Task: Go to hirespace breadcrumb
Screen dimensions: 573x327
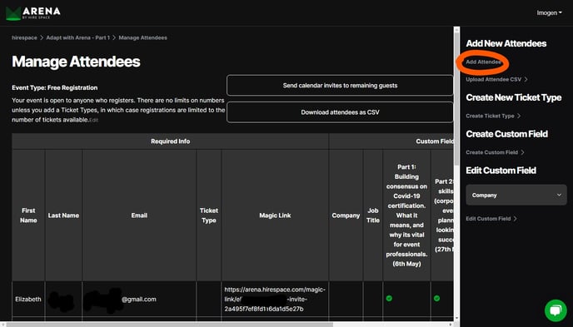Action: click(24, 37)
